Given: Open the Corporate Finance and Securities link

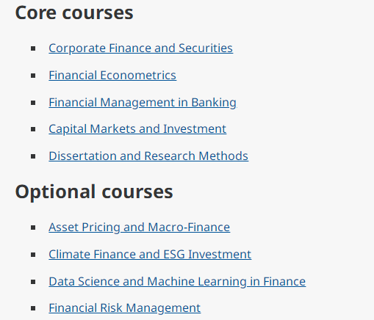Looking at the screenshot, I should [140, 48].
